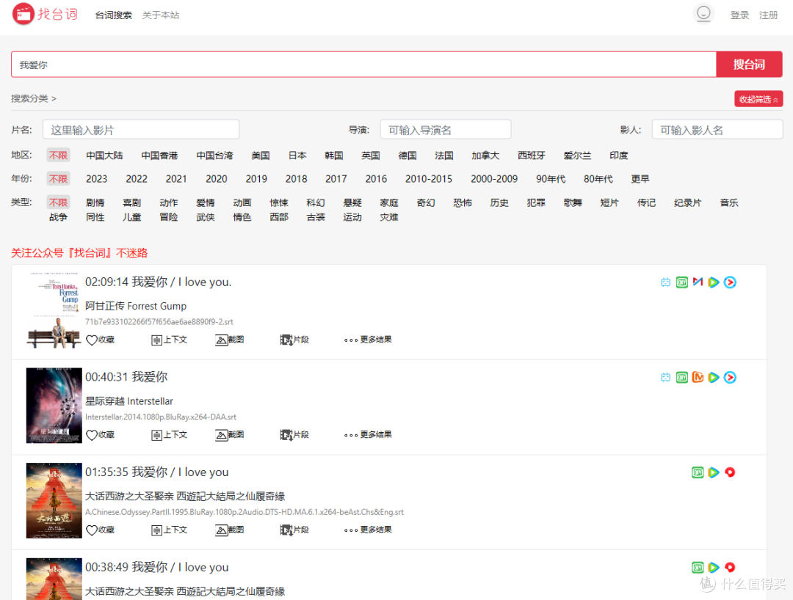793x600 pixels.
Task: Open Interstellar result on Youku
Action: click(730, 377)
